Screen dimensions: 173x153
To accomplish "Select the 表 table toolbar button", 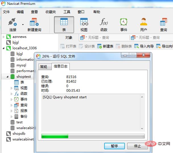I will point(64,25).
